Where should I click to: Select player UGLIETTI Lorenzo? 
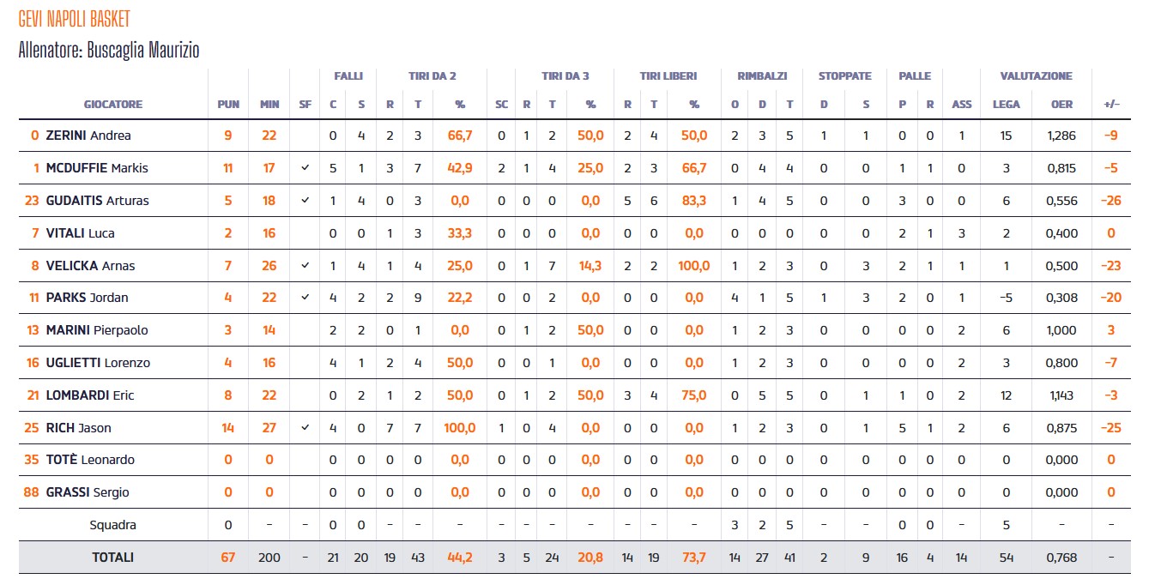[x=99, y=363]
